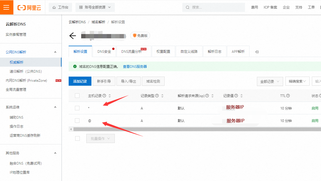Viewport: 321px width, 181px height.
Task: Click help icon next to 记录值
Action: 236,96
